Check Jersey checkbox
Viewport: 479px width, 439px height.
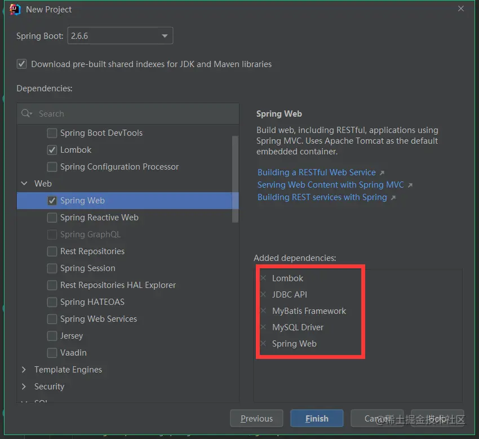click(52, 336)
